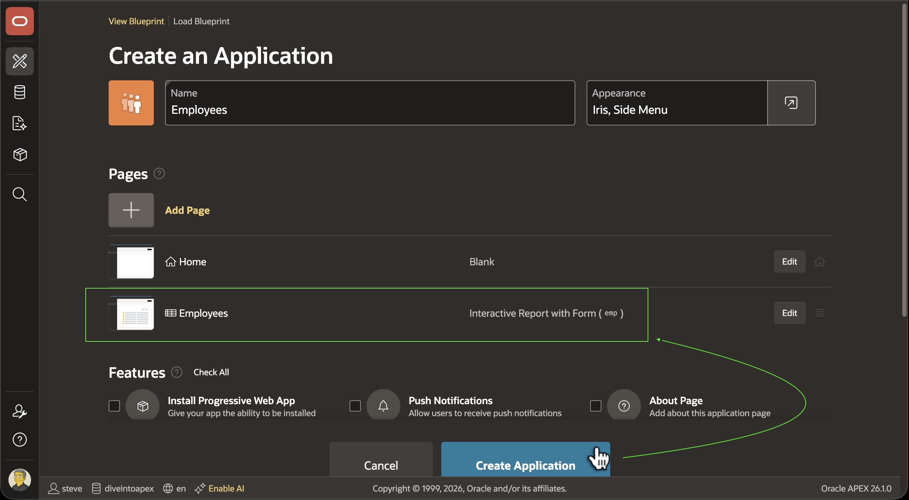909x500 pixels.
Task: Click the Oracle logo home icon
Action: point(19,21)
